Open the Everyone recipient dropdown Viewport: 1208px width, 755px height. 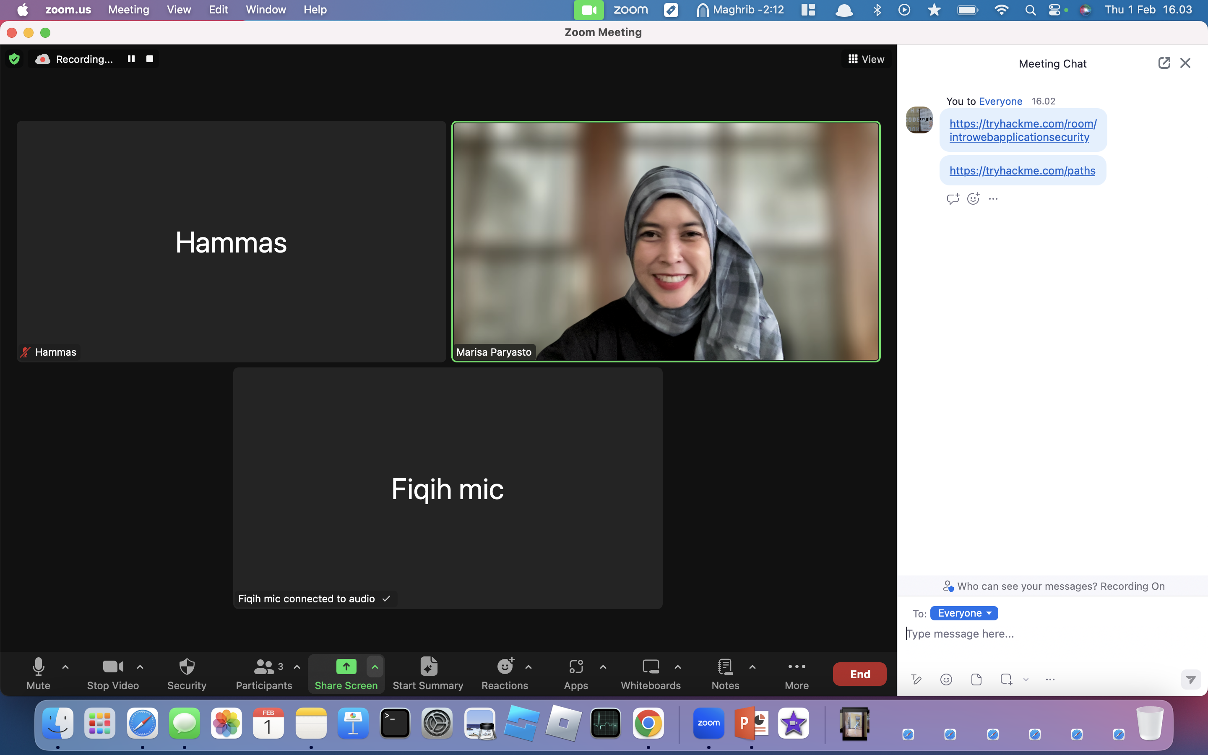tap(964, 613)
